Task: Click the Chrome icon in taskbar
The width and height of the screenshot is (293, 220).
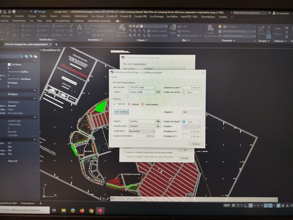Action: tap(90, 210)
